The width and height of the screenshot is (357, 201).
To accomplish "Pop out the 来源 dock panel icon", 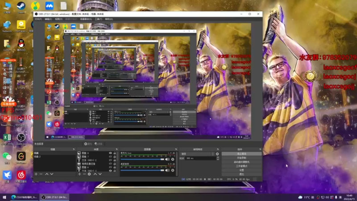I will pyautogui.click(x=117, y=149).
